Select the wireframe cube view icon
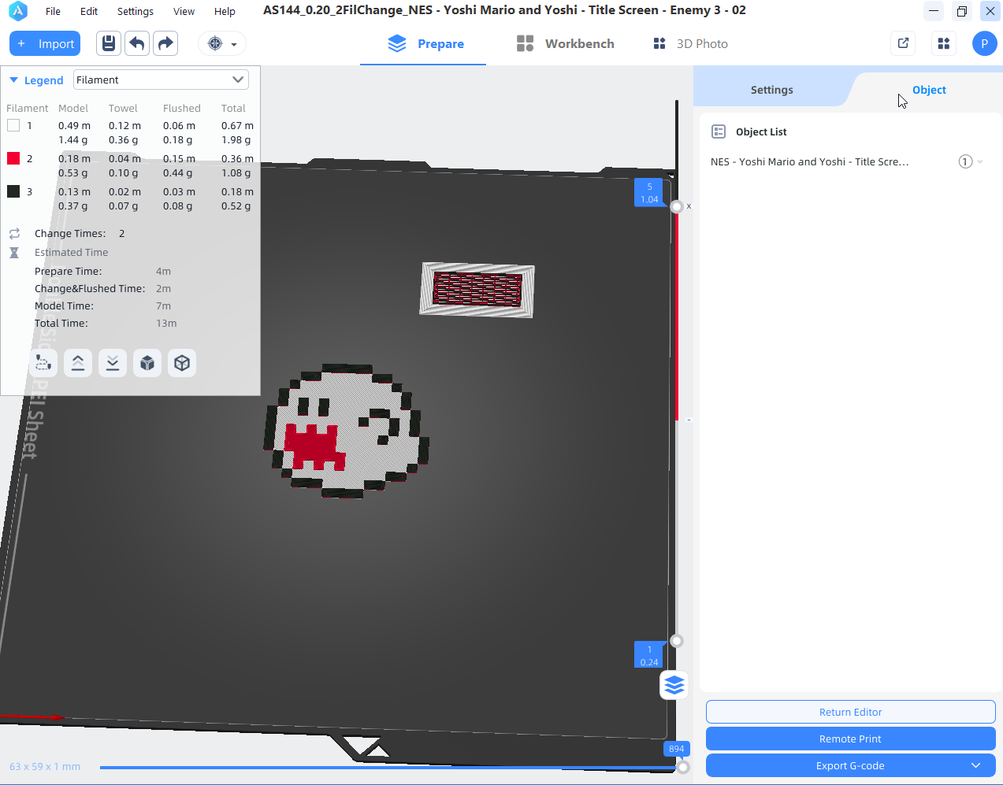This screenshot has height=785, width=1003. click(182, 363)
